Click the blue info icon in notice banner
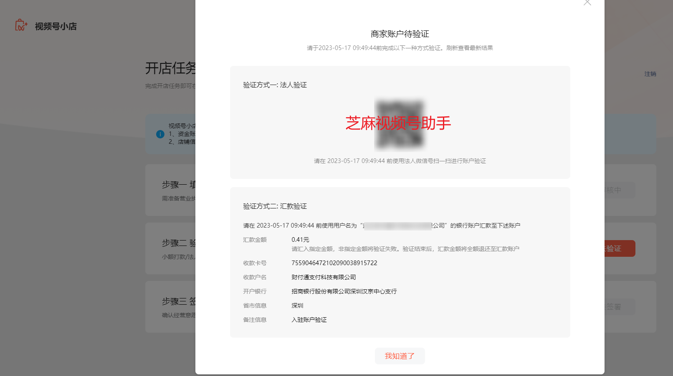The width and height of the screenshot is (673, 376). 160,134
